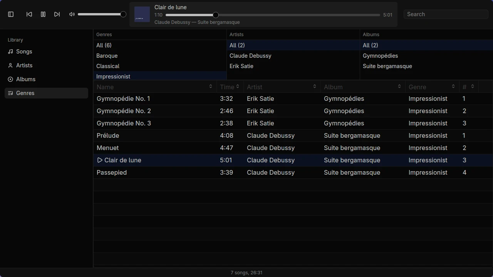Sort by the Time column sort arrows
493x277 pixels.
pyautogui.click(x=238, y=86)
